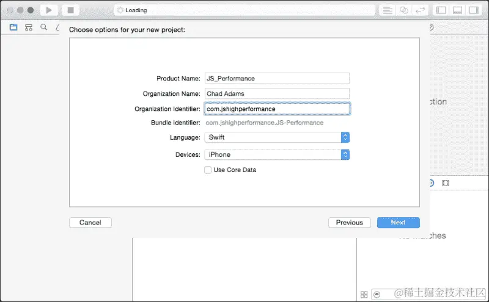Toggle the Debug area bottom panel
Image resolution: width=489 pixels, height=302 pixels.
[457, 10]
